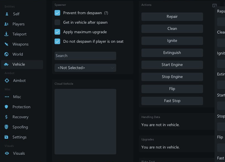Click the Players group icon
225x162 pixels.
pos(6,24)
